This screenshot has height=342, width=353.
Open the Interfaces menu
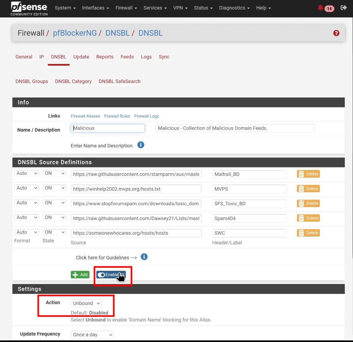[x=95, y=8]
